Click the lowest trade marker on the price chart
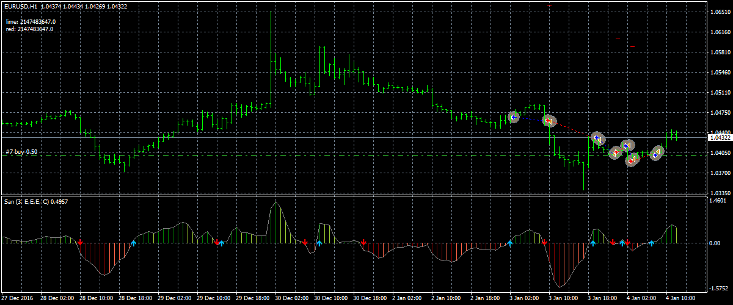733x305 pixels. 632,160
